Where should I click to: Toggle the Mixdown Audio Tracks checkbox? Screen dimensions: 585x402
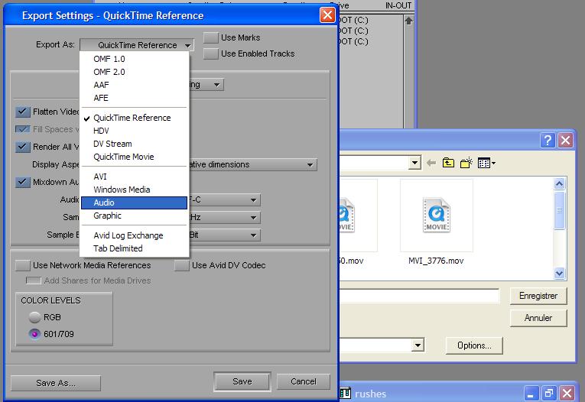pyautogui.click(x=23, y=182)
